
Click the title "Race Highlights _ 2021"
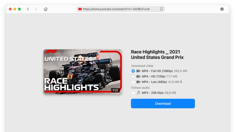click(x=155, y=52)
